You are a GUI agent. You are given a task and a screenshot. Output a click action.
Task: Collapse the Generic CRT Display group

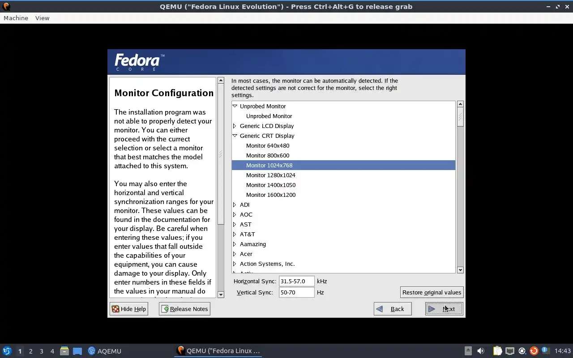(235, 136)
